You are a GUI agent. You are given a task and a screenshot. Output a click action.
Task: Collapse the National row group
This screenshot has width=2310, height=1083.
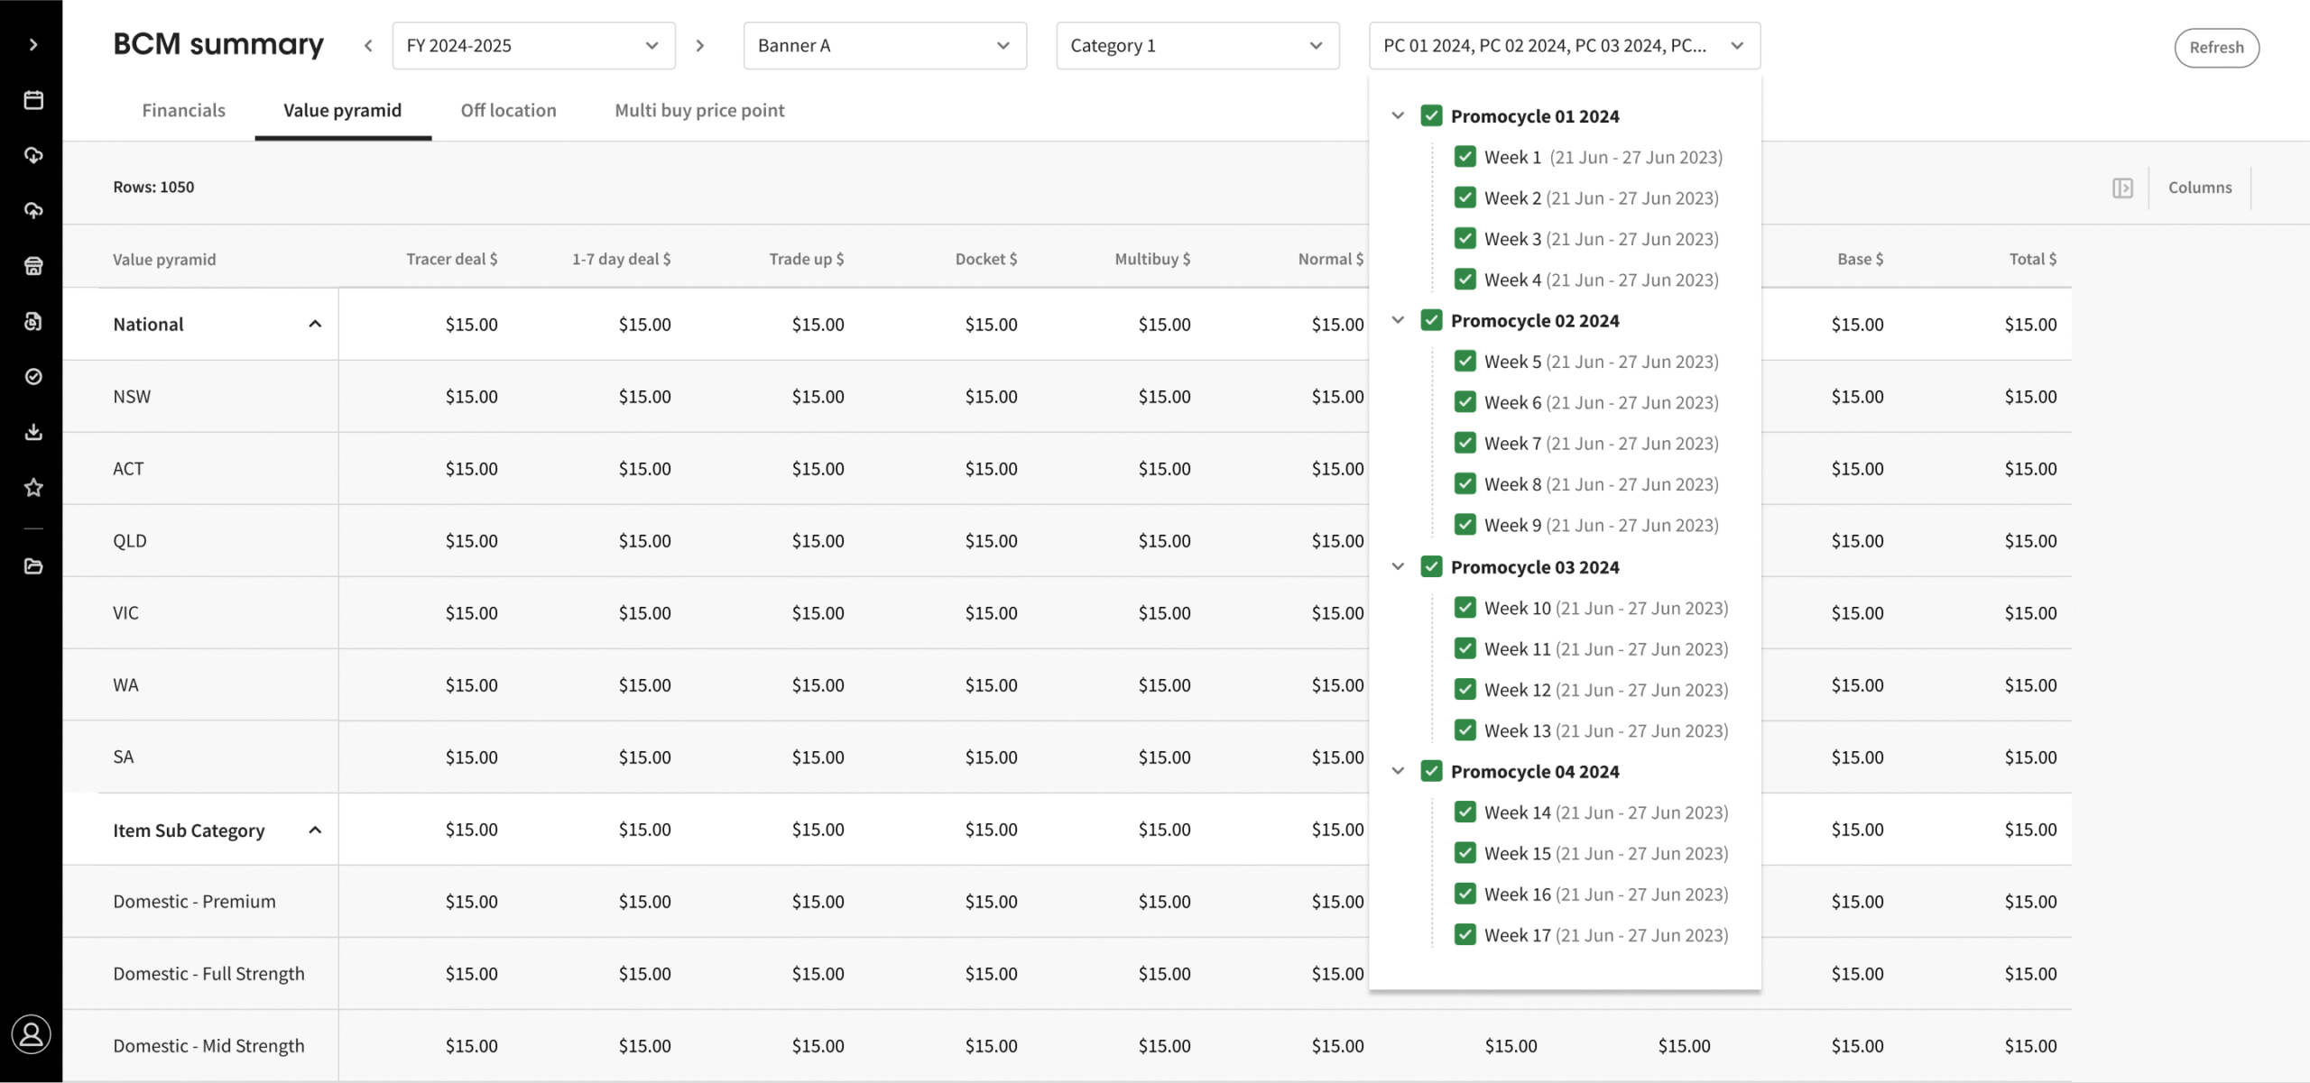(315, 324)
